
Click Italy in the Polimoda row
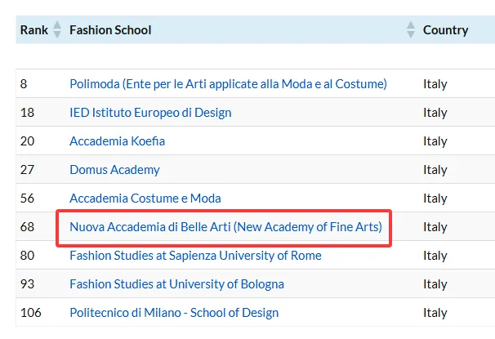coord(435,84)
